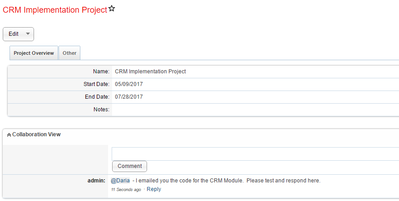The width and height of the screenshot is (399, 201).
Task: Click the '11 Seconds ago' timestamp
Action: pos(126,190)
